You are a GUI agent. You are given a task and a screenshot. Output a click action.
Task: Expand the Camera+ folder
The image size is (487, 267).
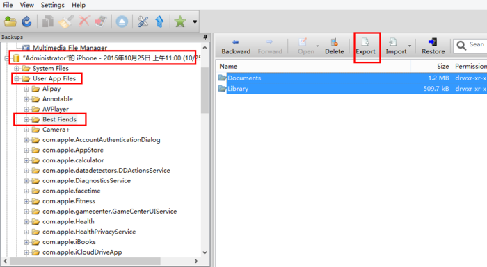(26, 130)
